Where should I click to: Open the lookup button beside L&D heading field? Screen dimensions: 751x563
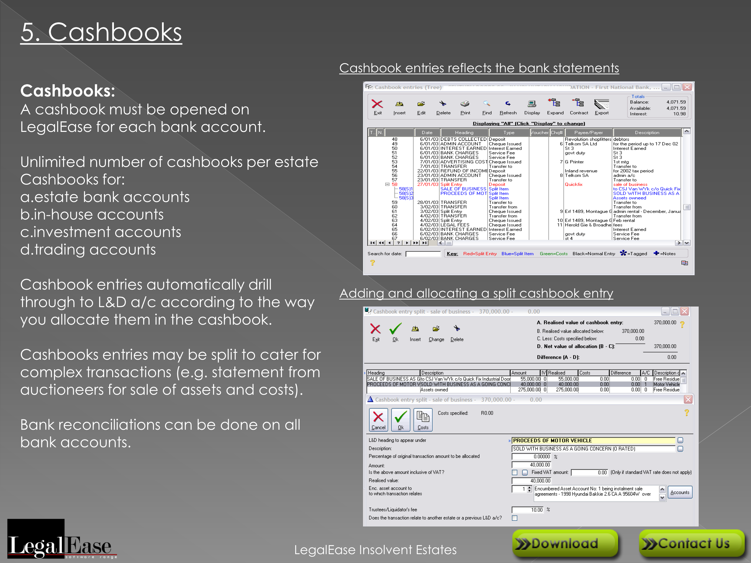[x=680, y=440]
